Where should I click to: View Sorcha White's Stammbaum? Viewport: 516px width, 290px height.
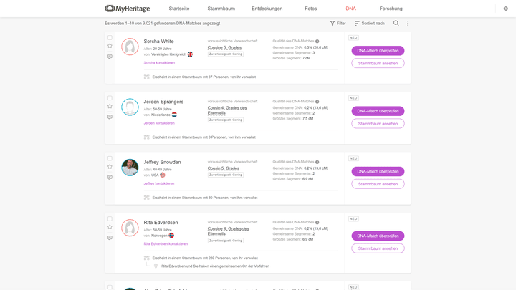point(378,63)
